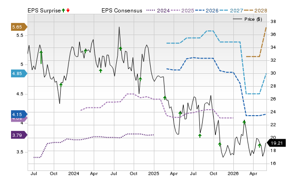The width and height of the screenshot is (294, 176).
Task: Click the dark blue 4.15 value tag
Action: point(19,114)
